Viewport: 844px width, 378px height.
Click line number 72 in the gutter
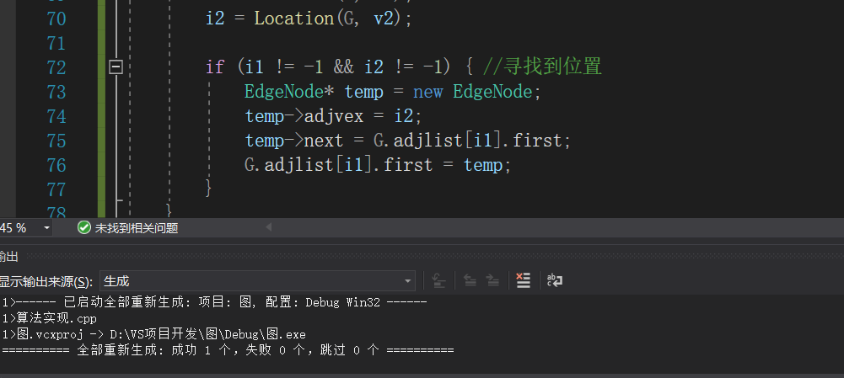56,67
